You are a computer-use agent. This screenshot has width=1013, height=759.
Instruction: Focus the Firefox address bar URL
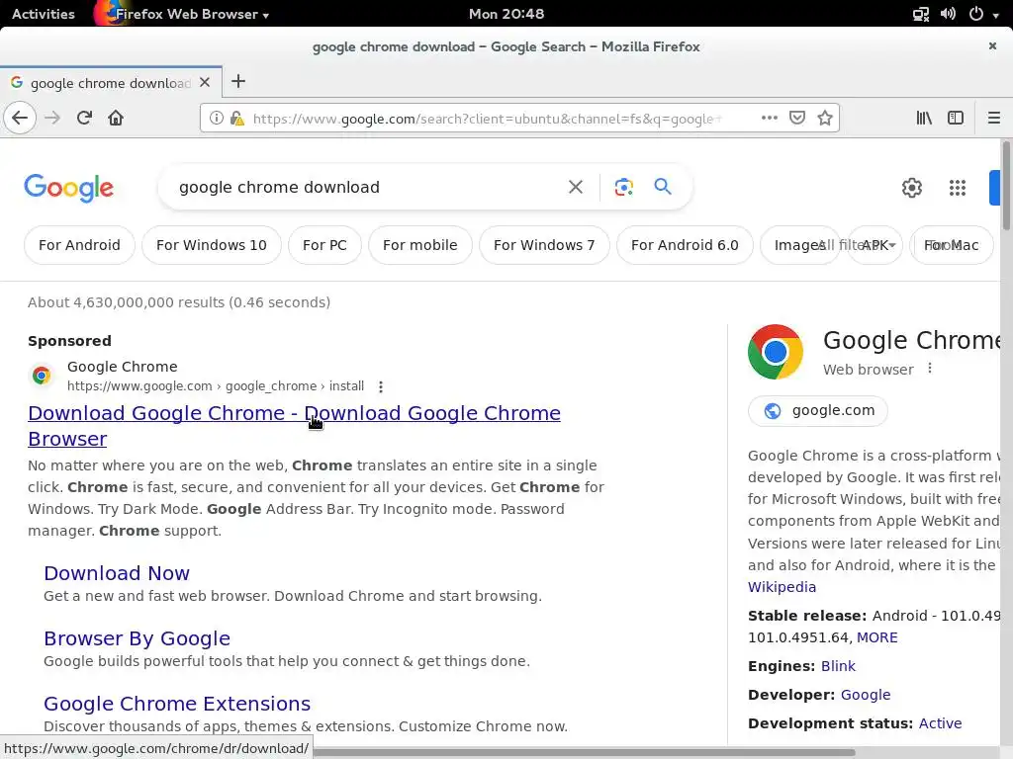point(488,119)
